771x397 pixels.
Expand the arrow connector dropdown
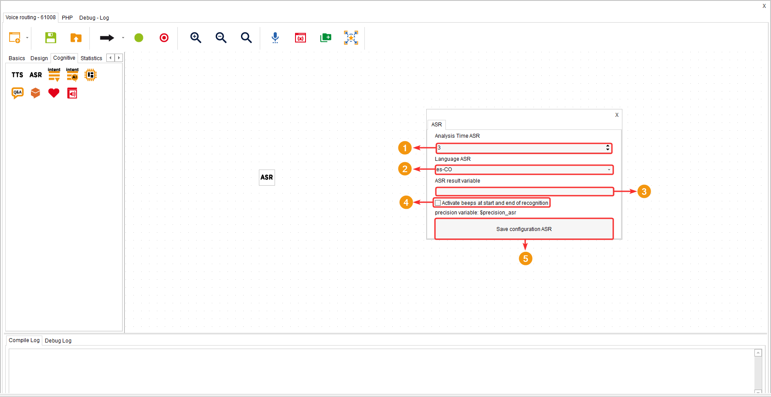pyautogui.click(x=123, y=38)
